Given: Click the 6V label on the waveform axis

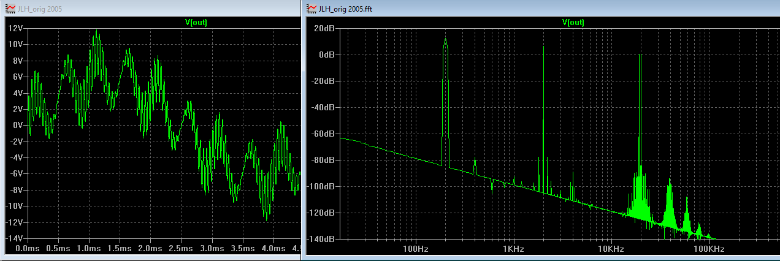Looking at the screenshot, I should coord(18,77).
